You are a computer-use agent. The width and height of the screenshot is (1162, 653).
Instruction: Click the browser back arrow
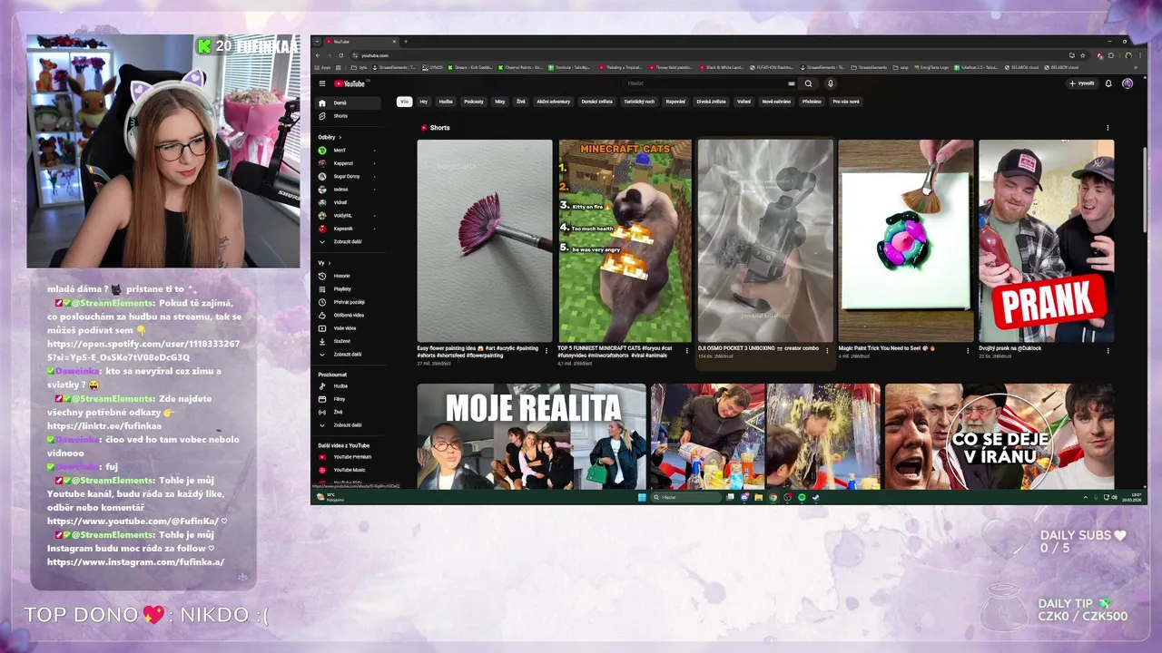318,55
